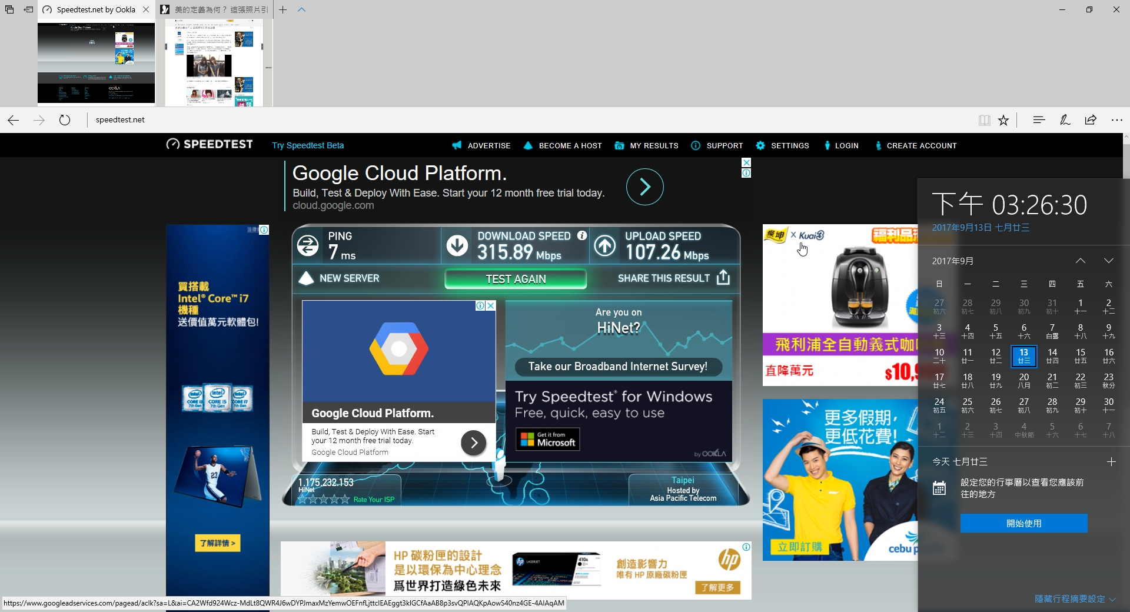
Task: Collapse the tab preview chevron
Action: (301, 9)
